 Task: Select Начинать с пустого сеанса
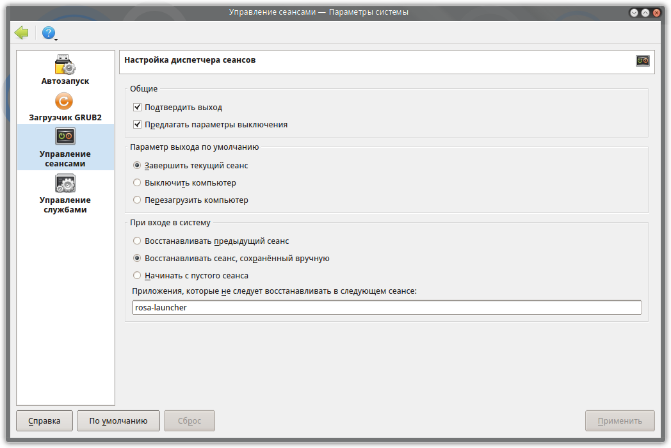click(137, 276)
